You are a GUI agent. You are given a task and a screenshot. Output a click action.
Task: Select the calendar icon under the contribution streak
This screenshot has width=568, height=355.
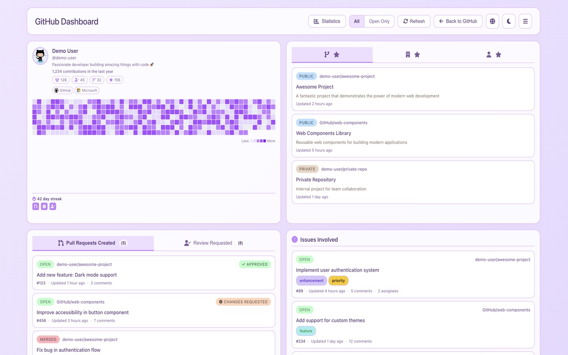tap(44, 206)
